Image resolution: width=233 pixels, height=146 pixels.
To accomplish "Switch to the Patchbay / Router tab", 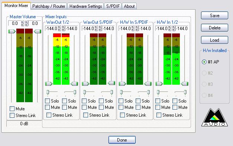I will pos(49,6).
